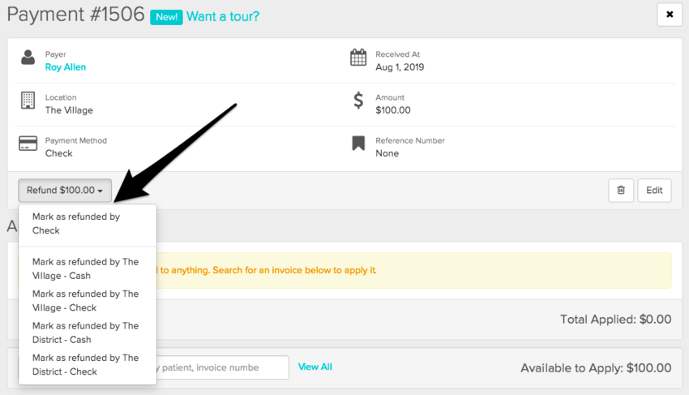Close the payment dialog with X

click(669, 15)
